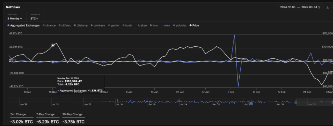Download the Netflows chart data
Viewport: 333px width, 126px height.
click(x=328, y=7)
